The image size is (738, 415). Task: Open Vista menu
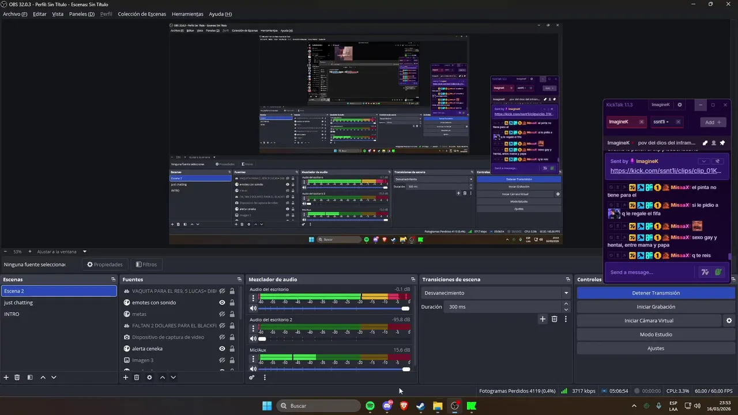tap(58, 14)
